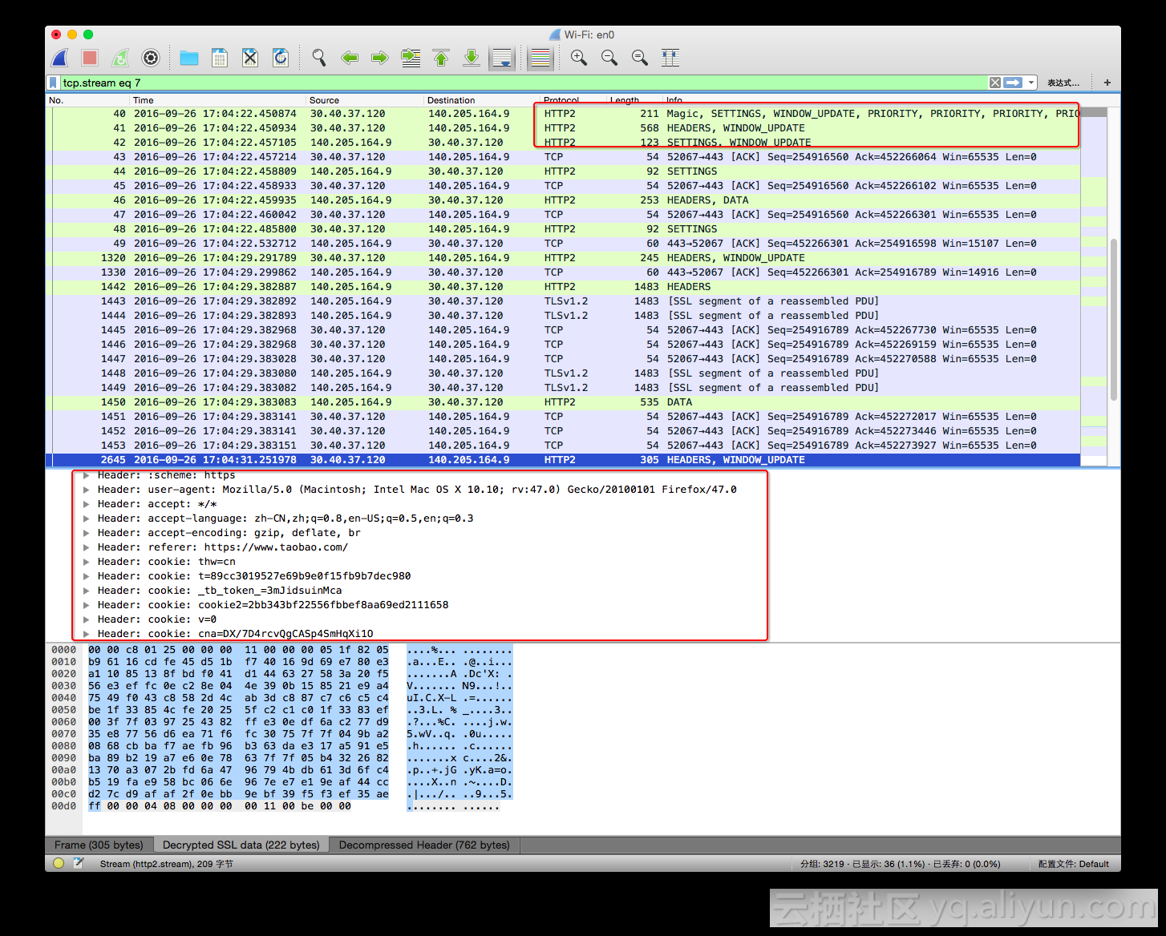This screenshot has width=1166, height=936.
Task: Go forward with the green right arrow
Action: pyautogui.click(x=380, y=58)
